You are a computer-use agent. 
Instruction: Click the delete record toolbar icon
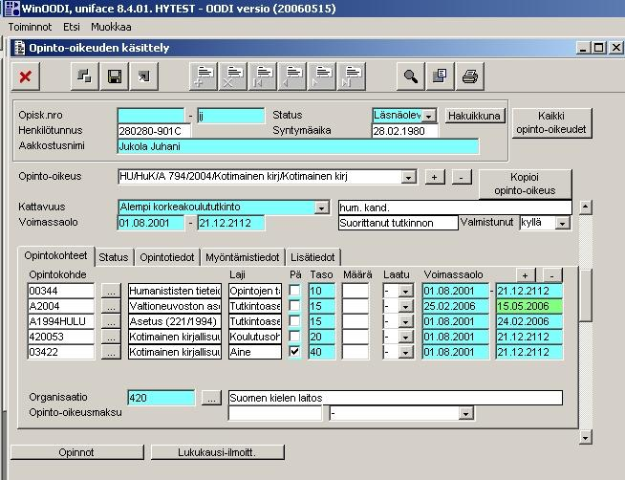pos(233,76)
